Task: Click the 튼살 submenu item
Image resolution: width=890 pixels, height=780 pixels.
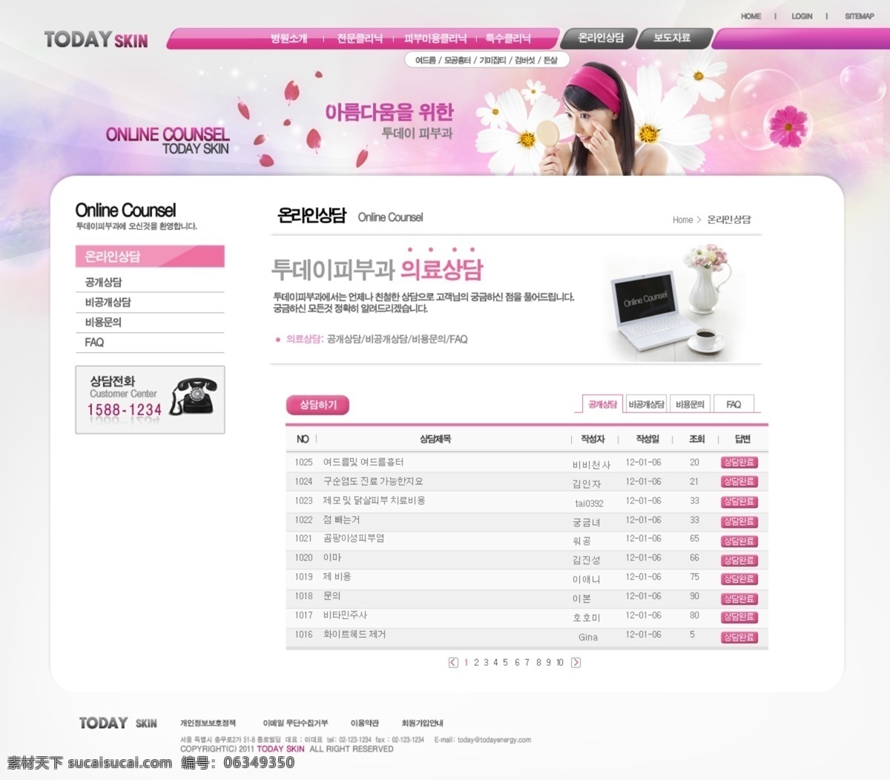Action: coord(550,60)
